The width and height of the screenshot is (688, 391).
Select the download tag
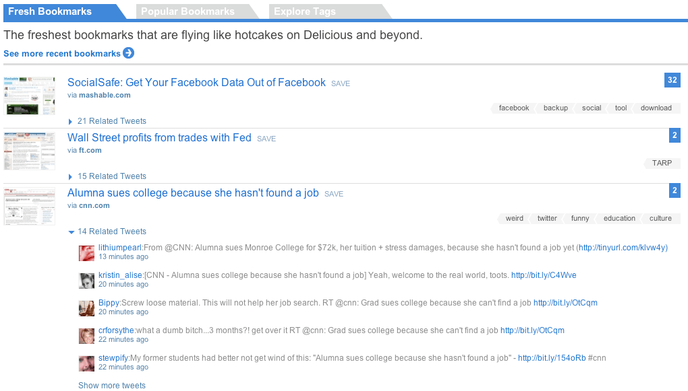(656, 108)
